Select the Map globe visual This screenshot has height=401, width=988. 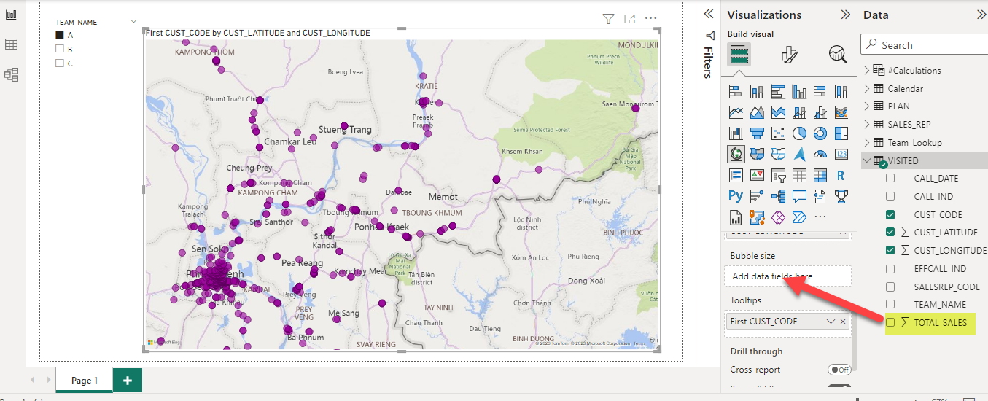tap(736, 154)
